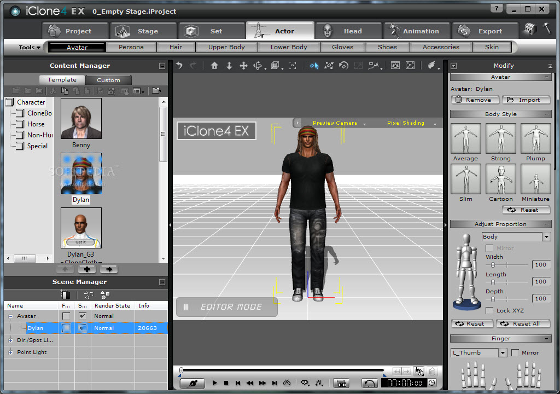Toggle Show checkbox for Dylan row
This screenshot has height=394, width=560.
(x=83, y=328)
